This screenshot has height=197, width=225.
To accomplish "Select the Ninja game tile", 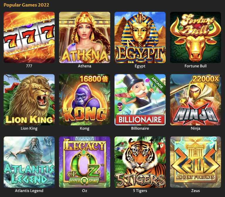I will [x=196, y=100].
